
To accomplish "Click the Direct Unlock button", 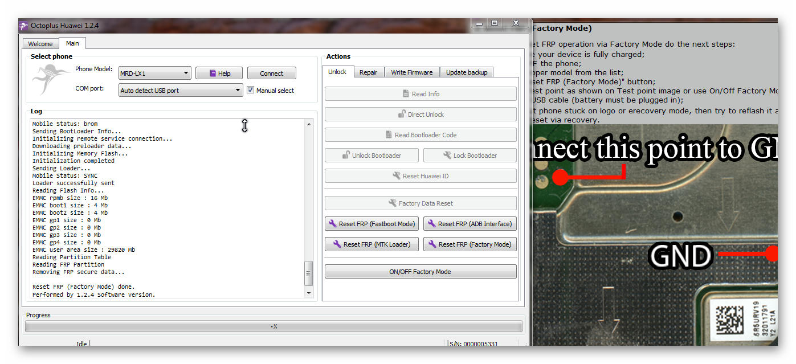I will [421, 114].
